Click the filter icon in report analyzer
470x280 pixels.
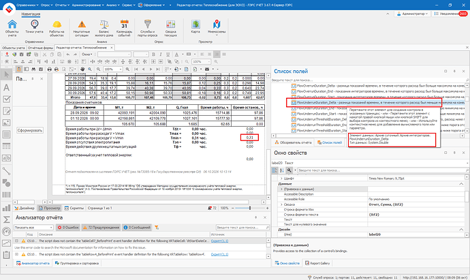coord(157,228)
